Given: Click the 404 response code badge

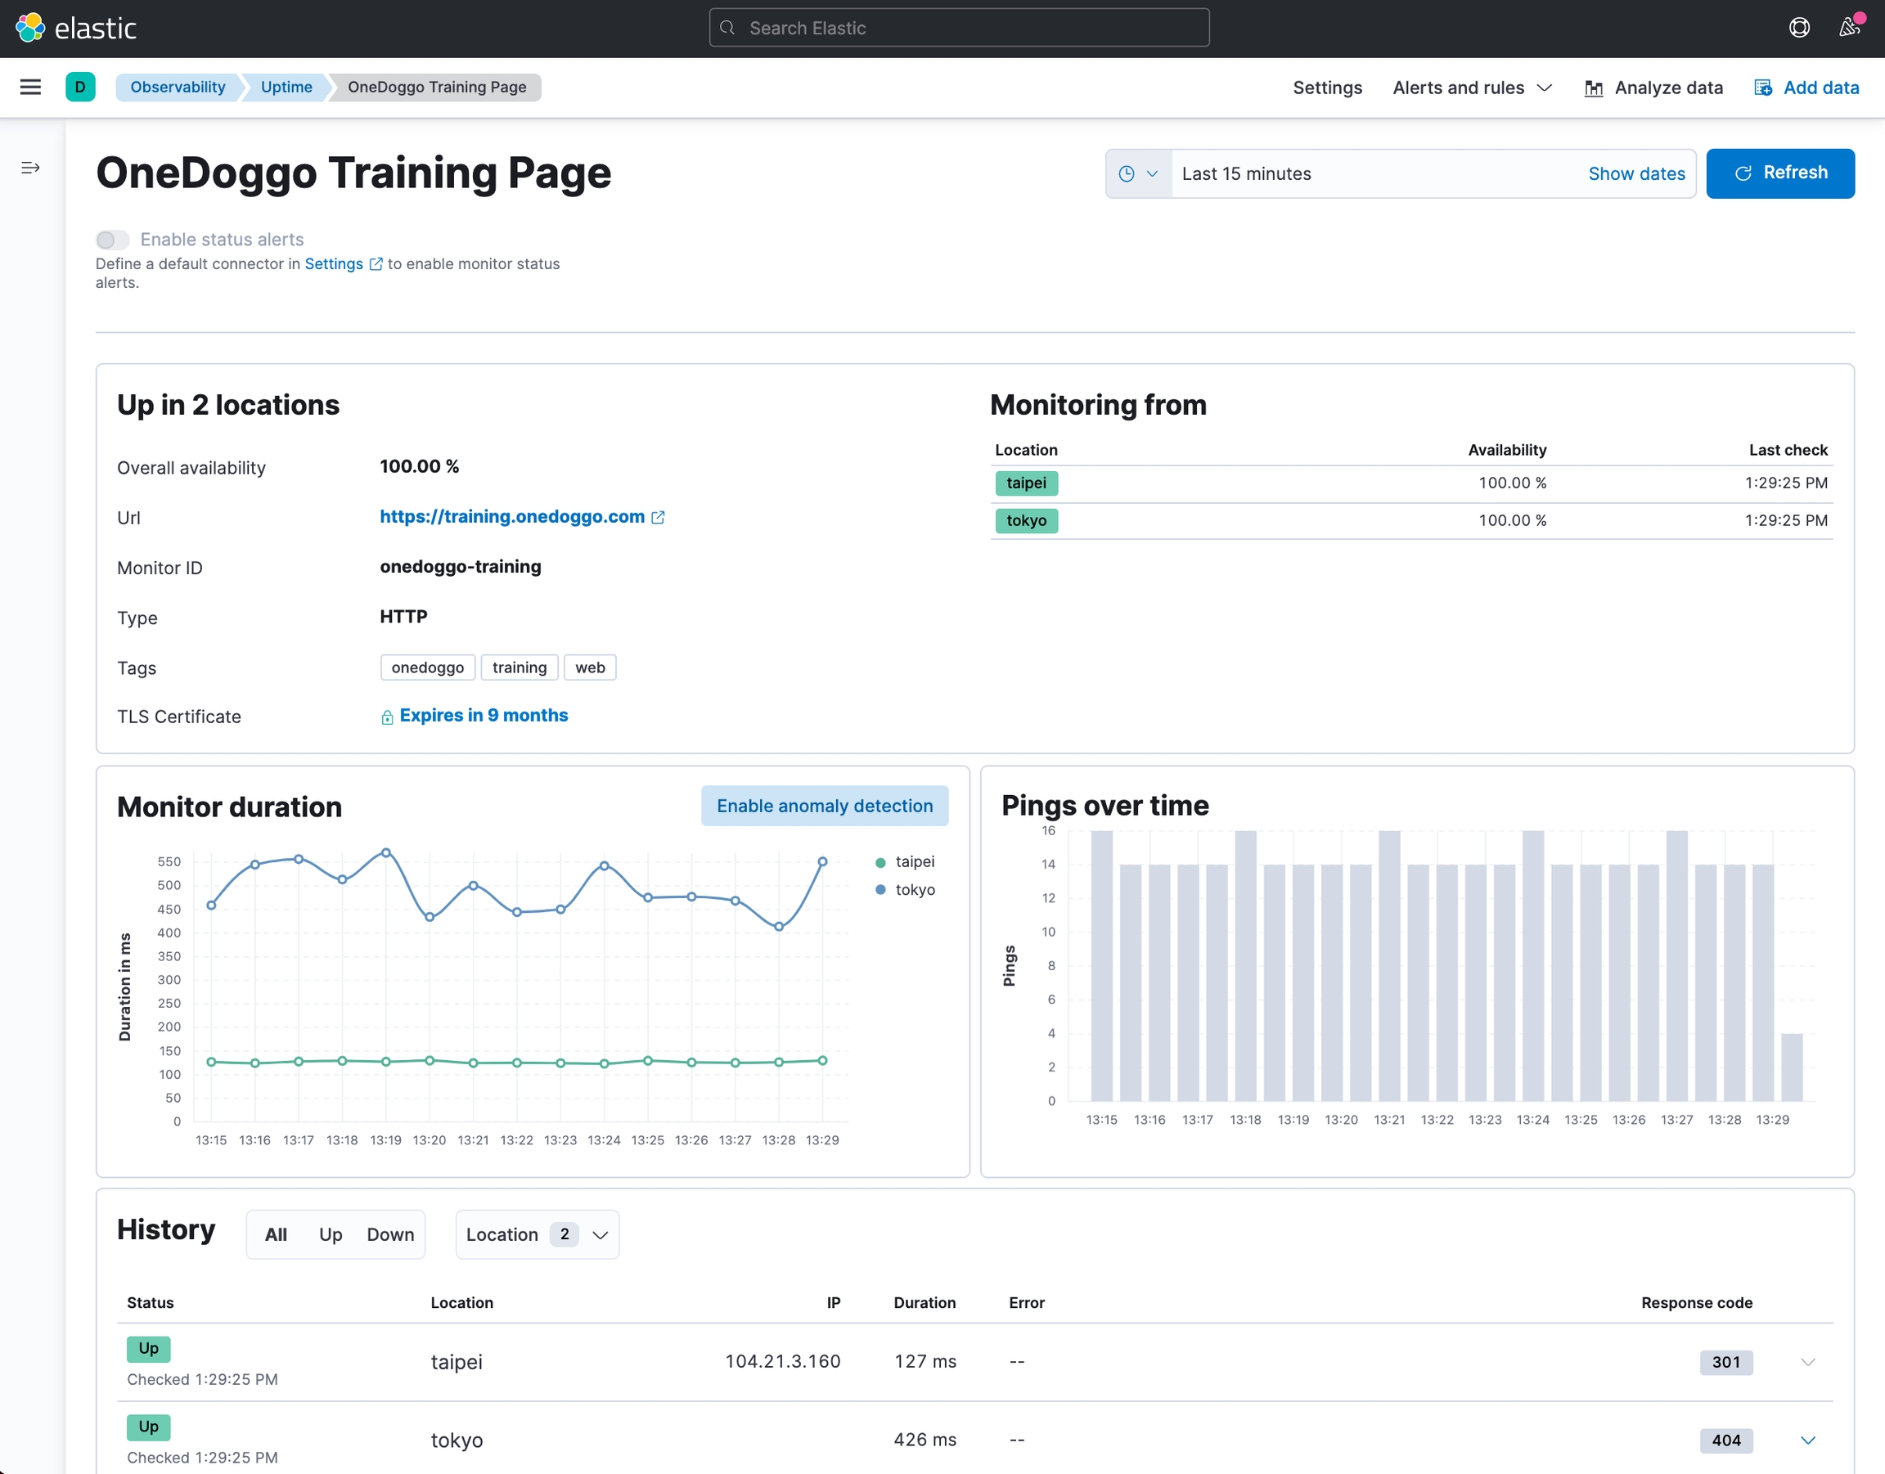Looking at the screenshot, I should (1726, 1440).
